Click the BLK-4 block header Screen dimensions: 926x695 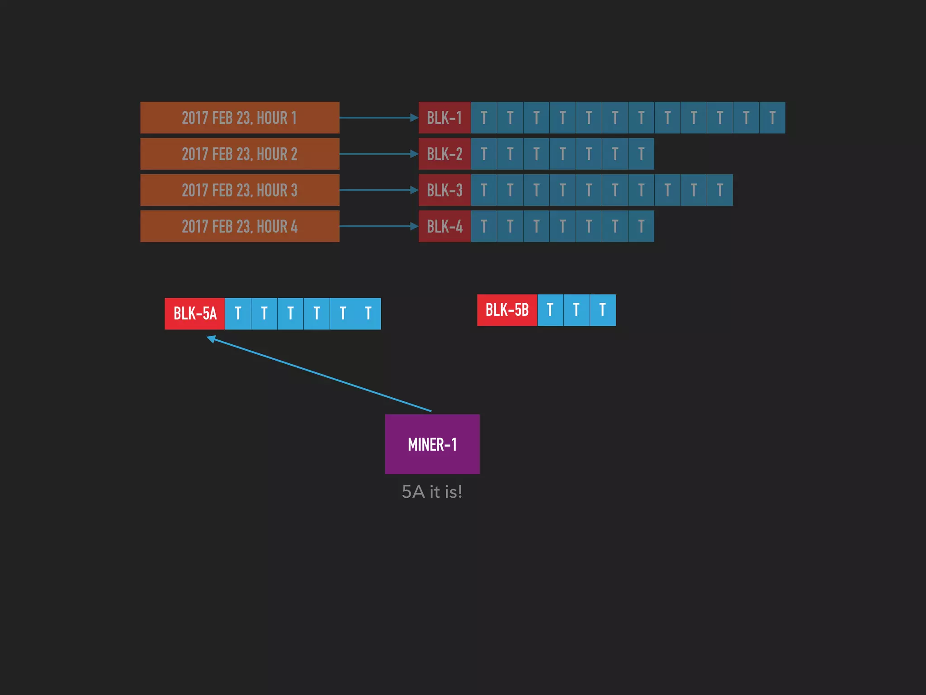coord(444,226)
